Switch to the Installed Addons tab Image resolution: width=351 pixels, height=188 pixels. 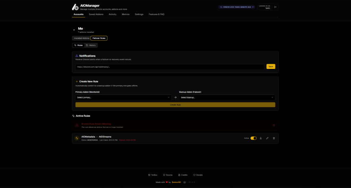point(82,38)
